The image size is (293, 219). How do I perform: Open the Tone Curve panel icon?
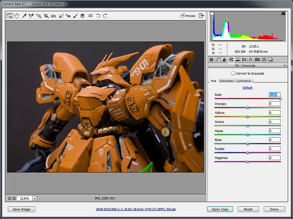tap(218, 59)
